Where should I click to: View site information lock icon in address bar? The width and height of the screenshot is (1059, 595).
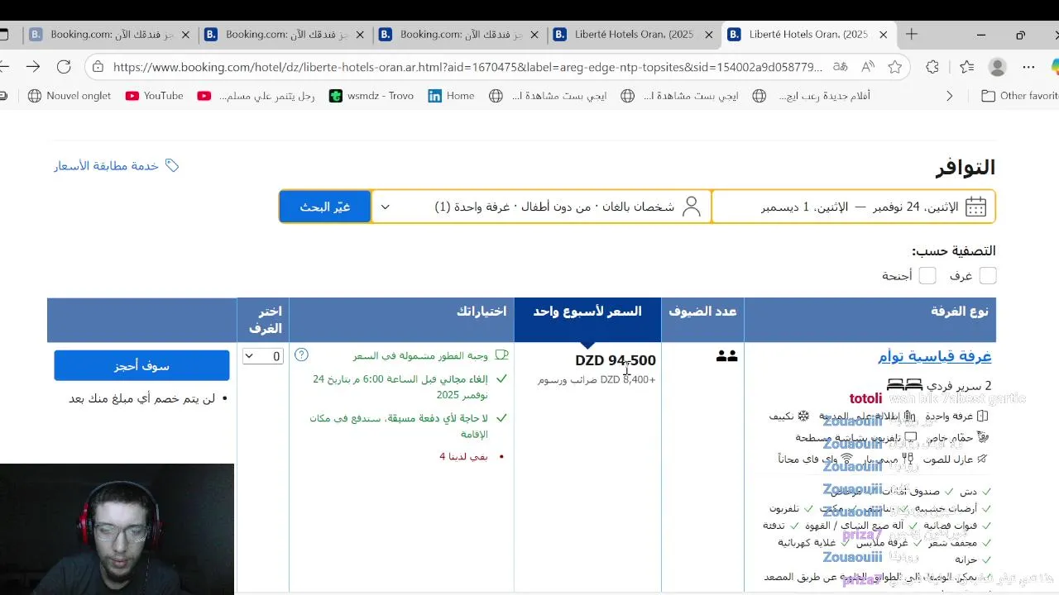coord(98,67)
